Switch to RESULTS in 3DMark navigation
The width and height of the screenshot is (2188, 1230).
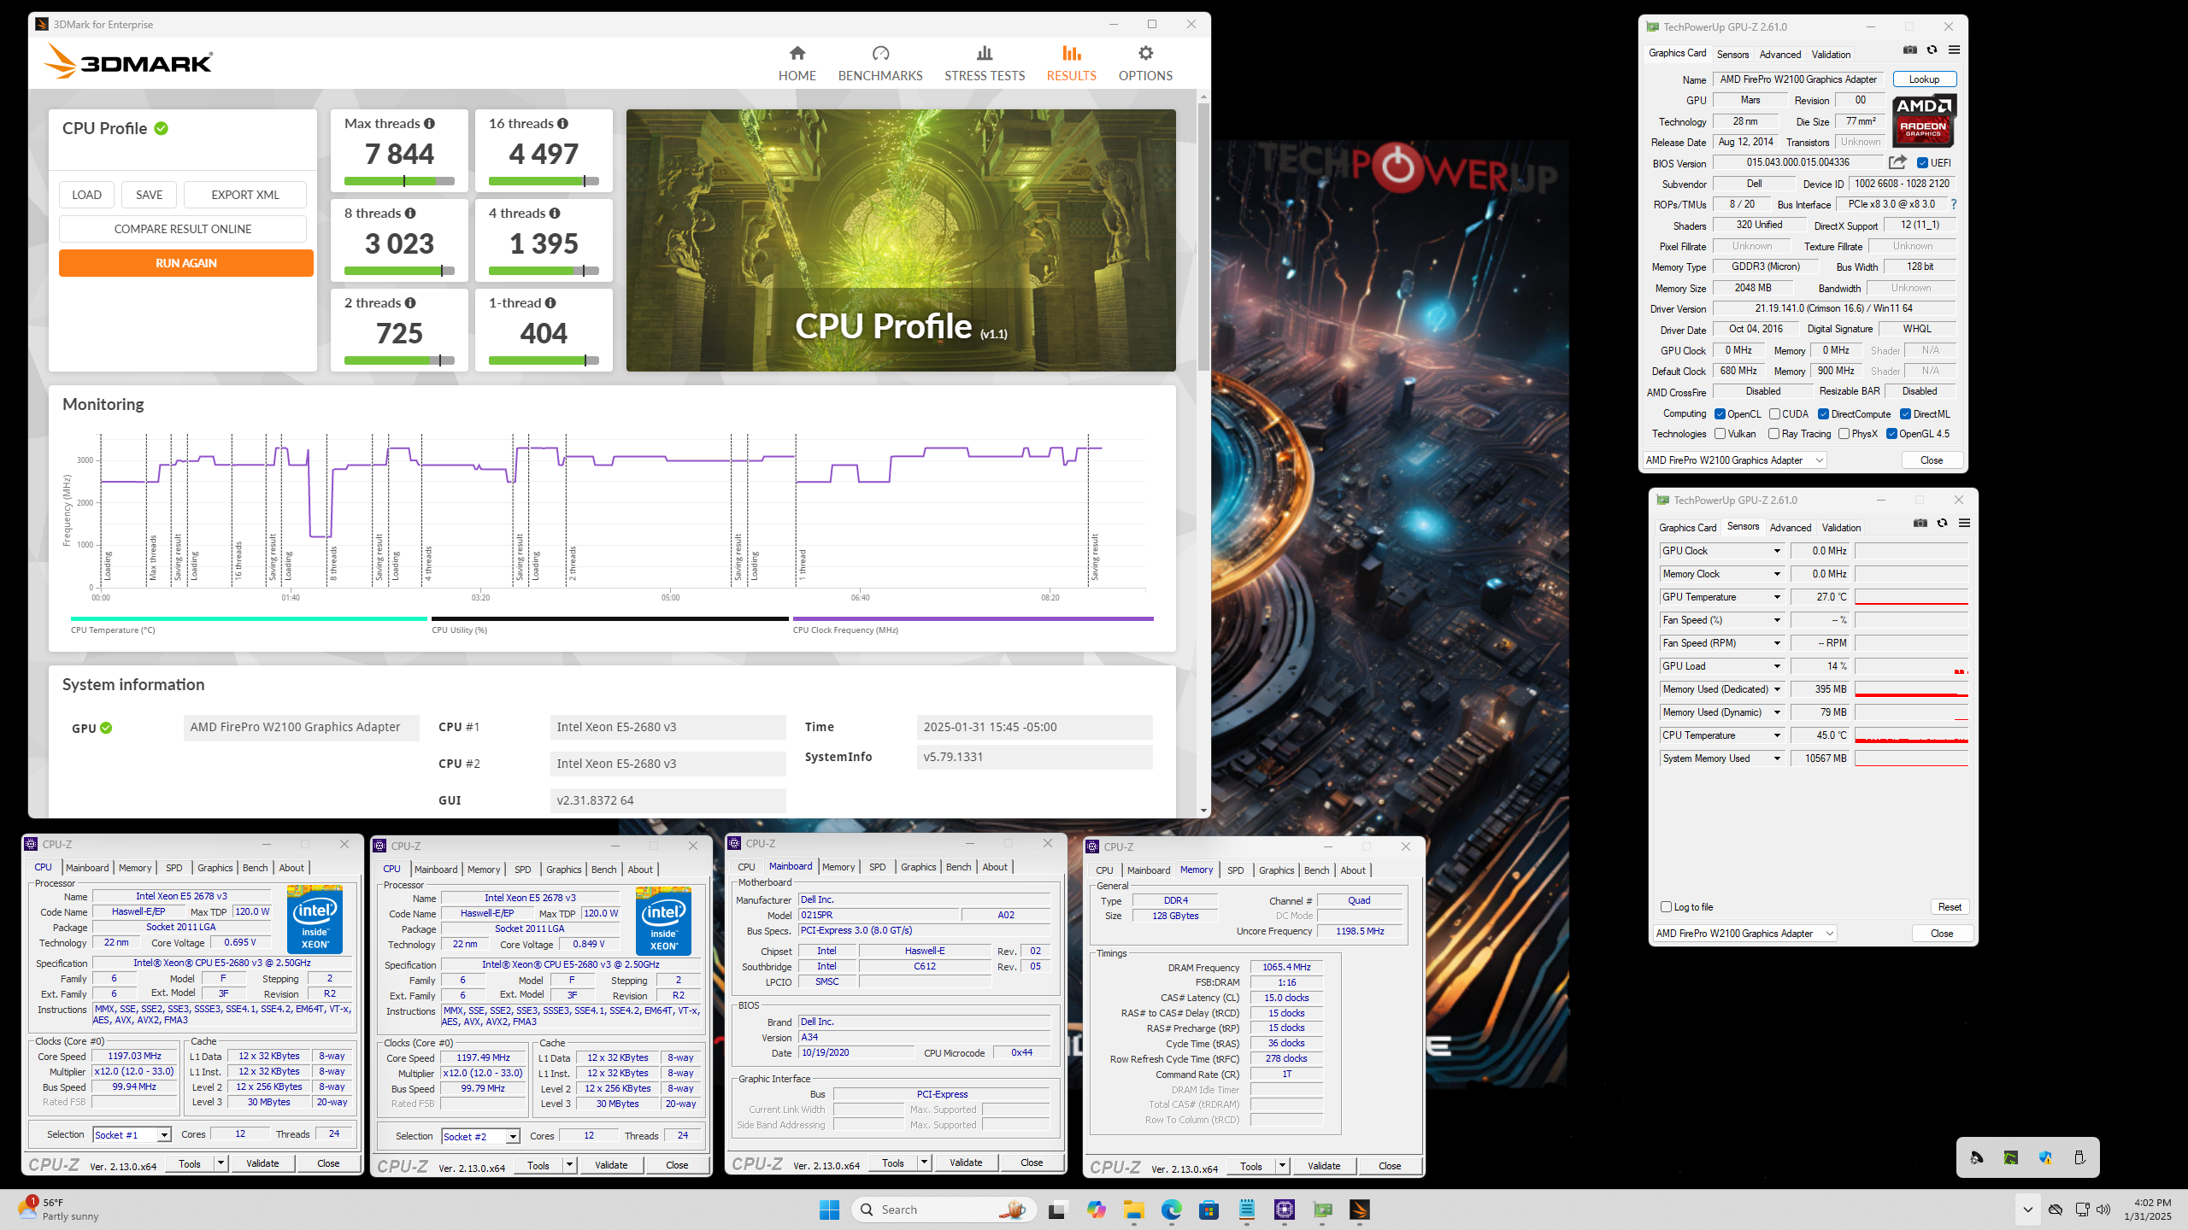click(1071, 63)
